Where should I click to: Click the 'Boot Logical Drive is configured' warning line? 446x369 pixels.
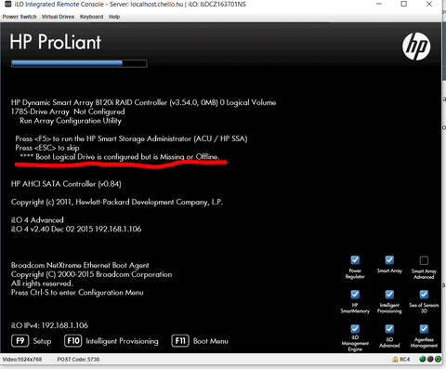pyautogui.click(x=120, y=157)
